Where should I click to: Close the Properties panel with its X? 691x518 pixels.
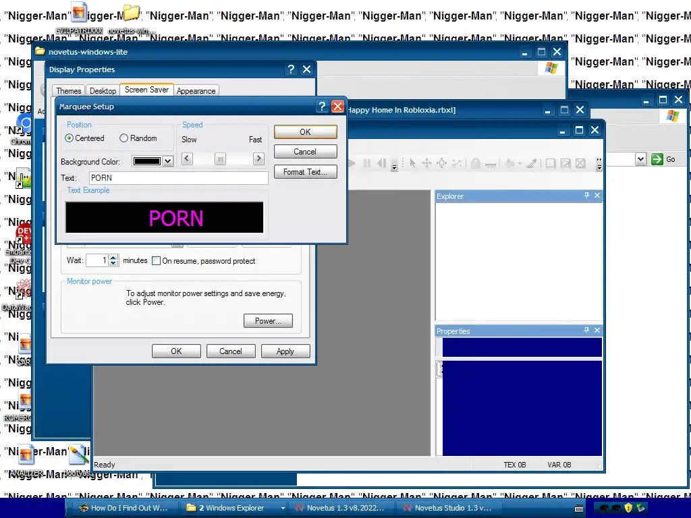point(597,330)
